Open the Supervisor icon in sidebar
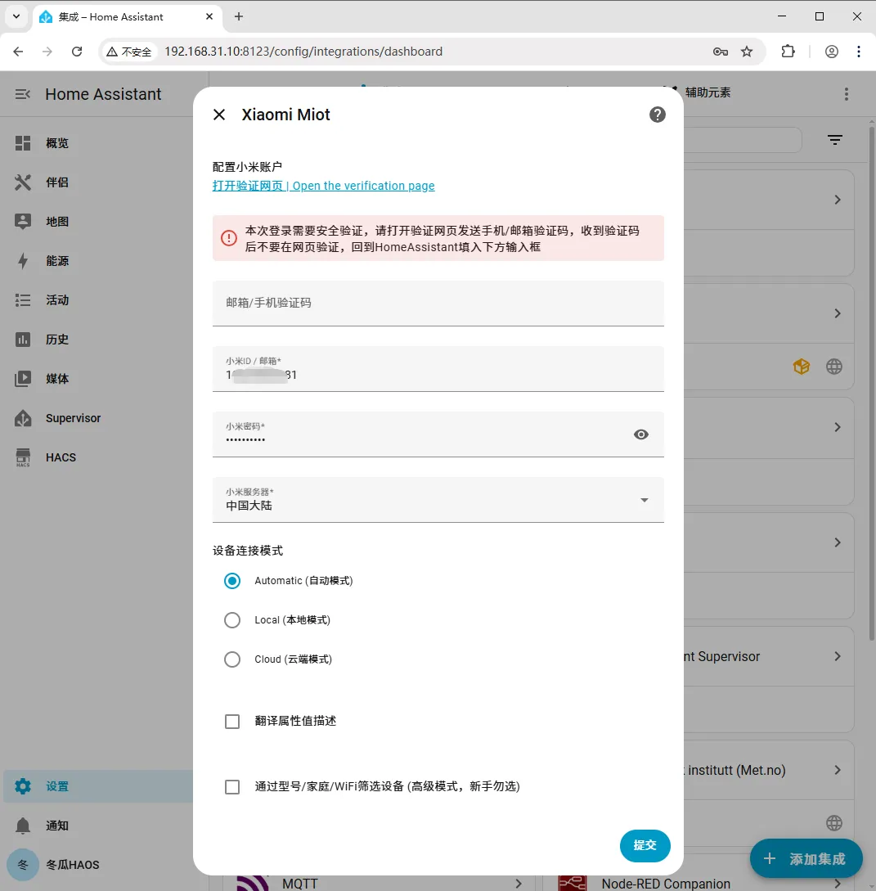 pyautogui.click(x=23, y=418)
